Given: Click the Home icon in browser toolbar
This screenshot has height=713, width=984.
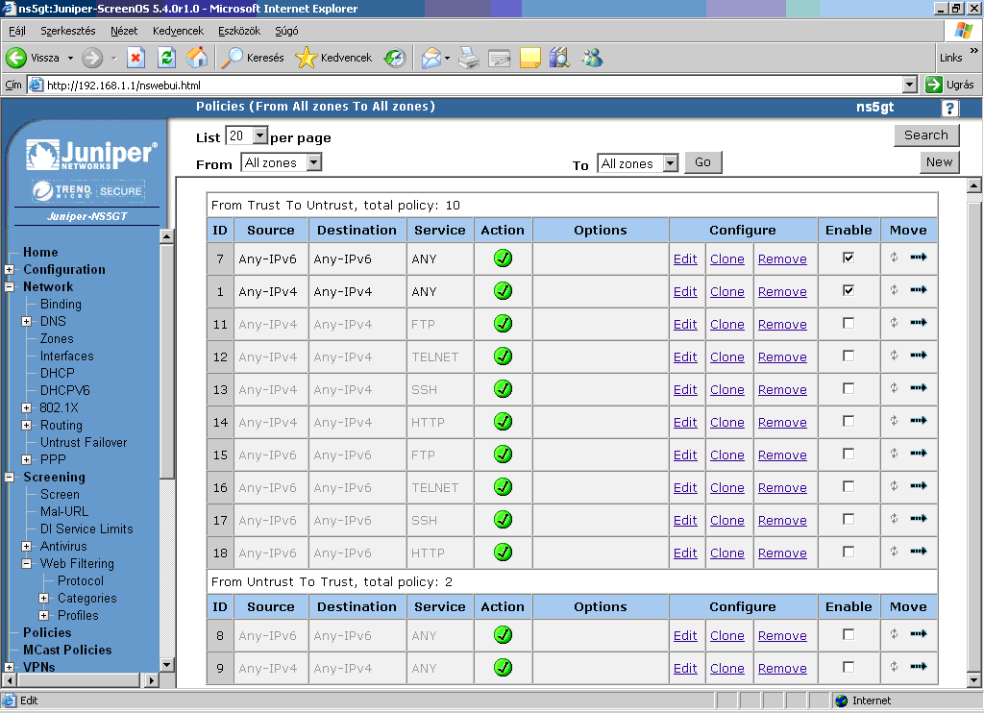Looking at the screenshot, I should [x=197, y=58].
